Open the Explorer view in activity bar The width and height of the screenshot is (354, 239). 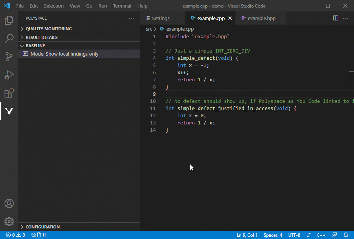[9, 20]
